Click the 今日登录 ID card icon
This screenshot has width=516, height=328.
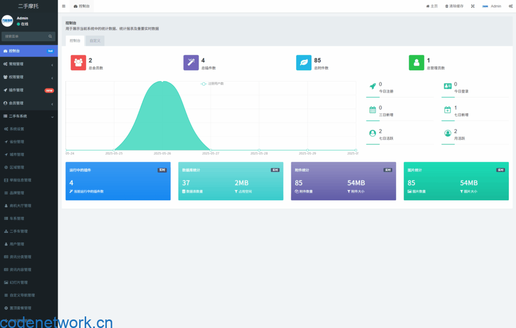point(447,86)
